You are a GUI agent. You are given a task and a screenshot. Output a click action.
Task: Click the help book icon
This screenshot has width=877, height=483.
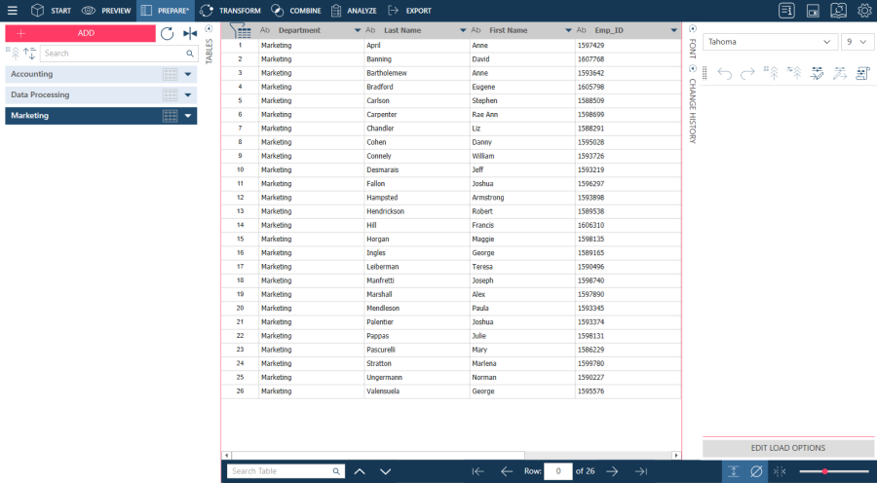pos(838,11)
